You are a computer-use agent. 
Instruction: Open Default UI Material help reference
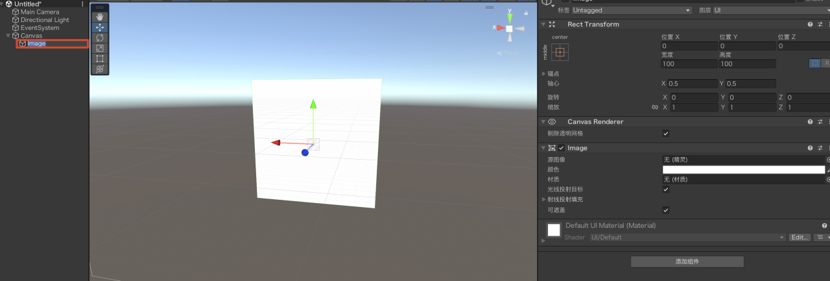click(x=824, y=225)
